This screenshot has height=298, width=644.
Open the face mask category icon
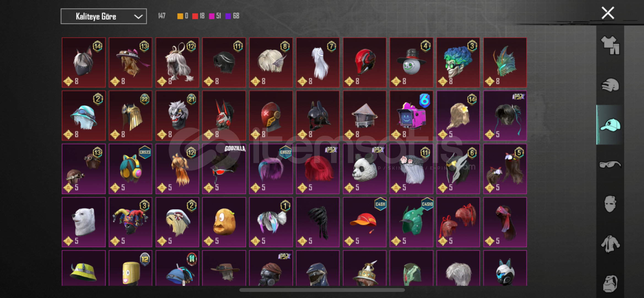tap(610, 204)
